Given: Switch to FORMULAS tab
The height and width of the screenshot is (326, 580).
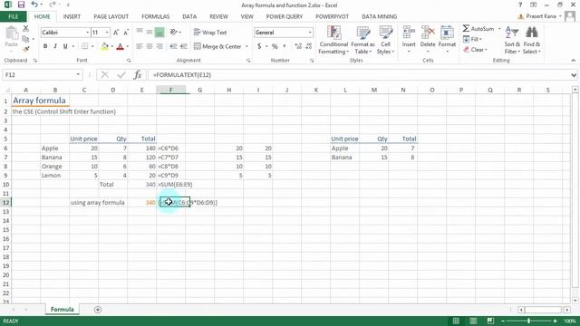Looking at the screenshot, I should coord(155,16).
